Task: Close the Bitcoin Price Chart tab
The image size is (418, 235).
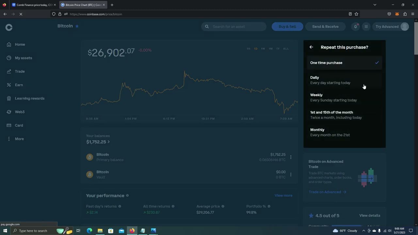Action: click(x=104, y=5)
